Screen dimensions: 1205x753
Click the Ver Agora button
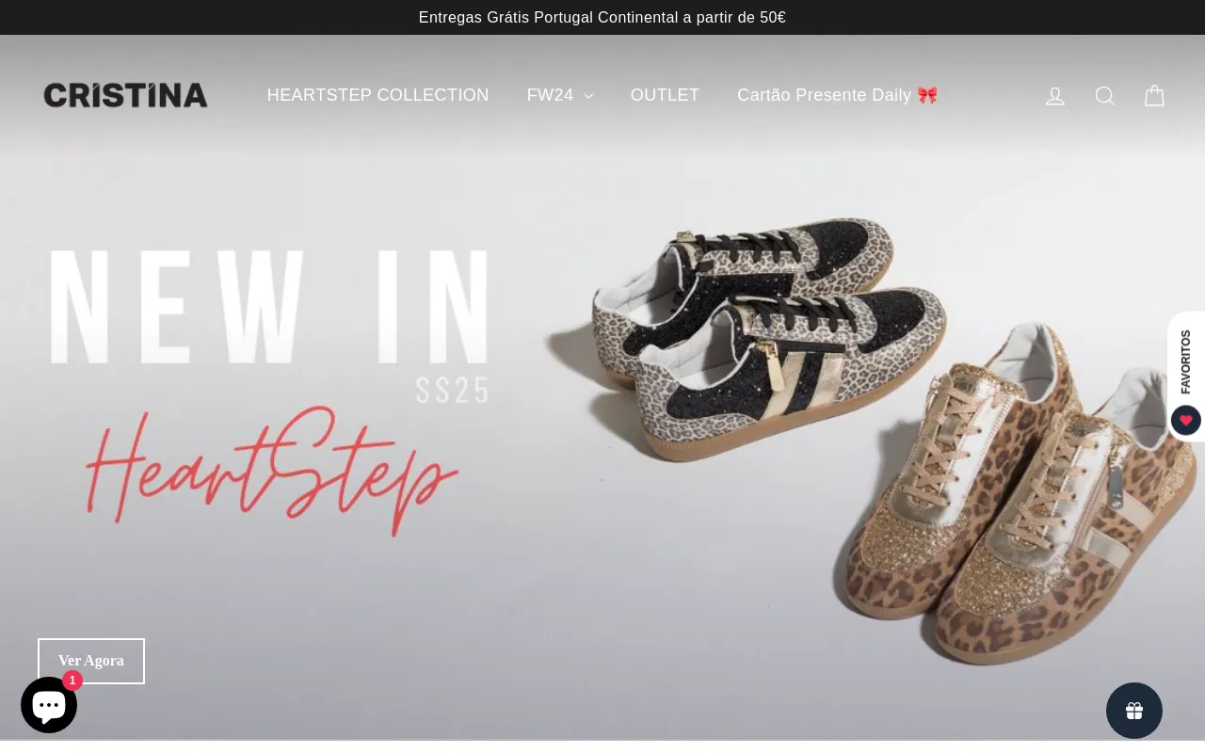(91, 661)
